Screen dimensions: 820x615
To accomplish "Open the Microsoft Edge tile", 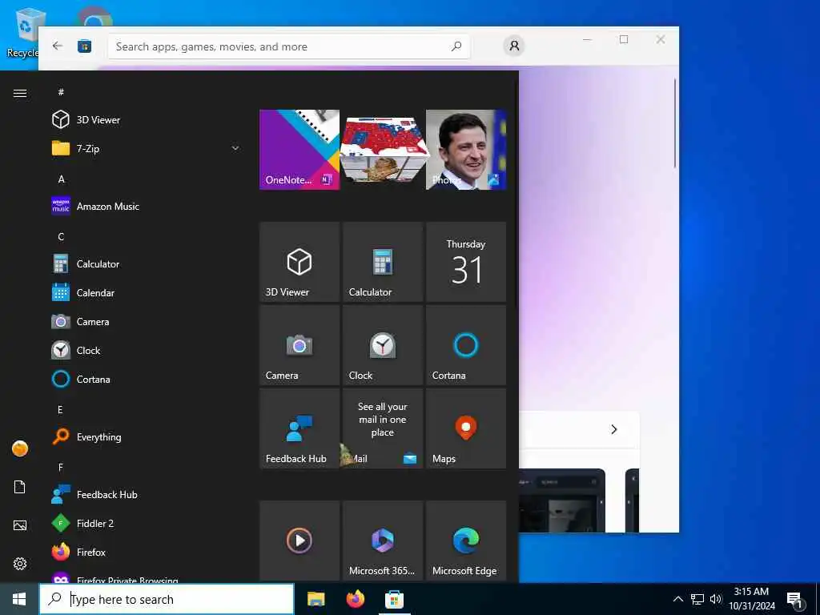I will pos(466,541).
